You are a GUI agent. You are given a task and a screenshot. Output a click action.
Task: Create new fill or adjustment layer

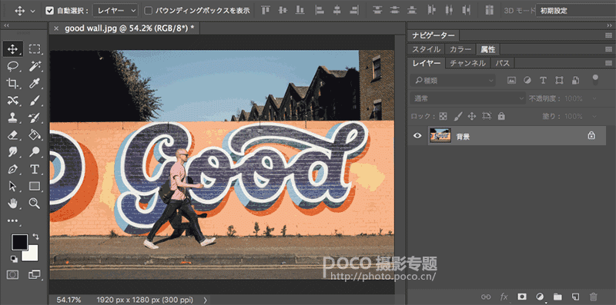tap(540, 297)
